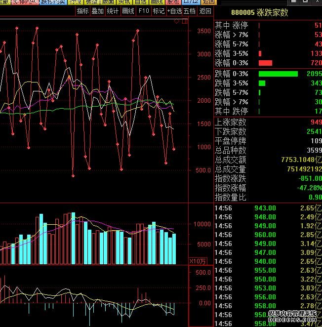Screen dimensions: 322x327
Task: Click the 3500 price axis label
Action: pyautogui.click(x=204, y=31)
